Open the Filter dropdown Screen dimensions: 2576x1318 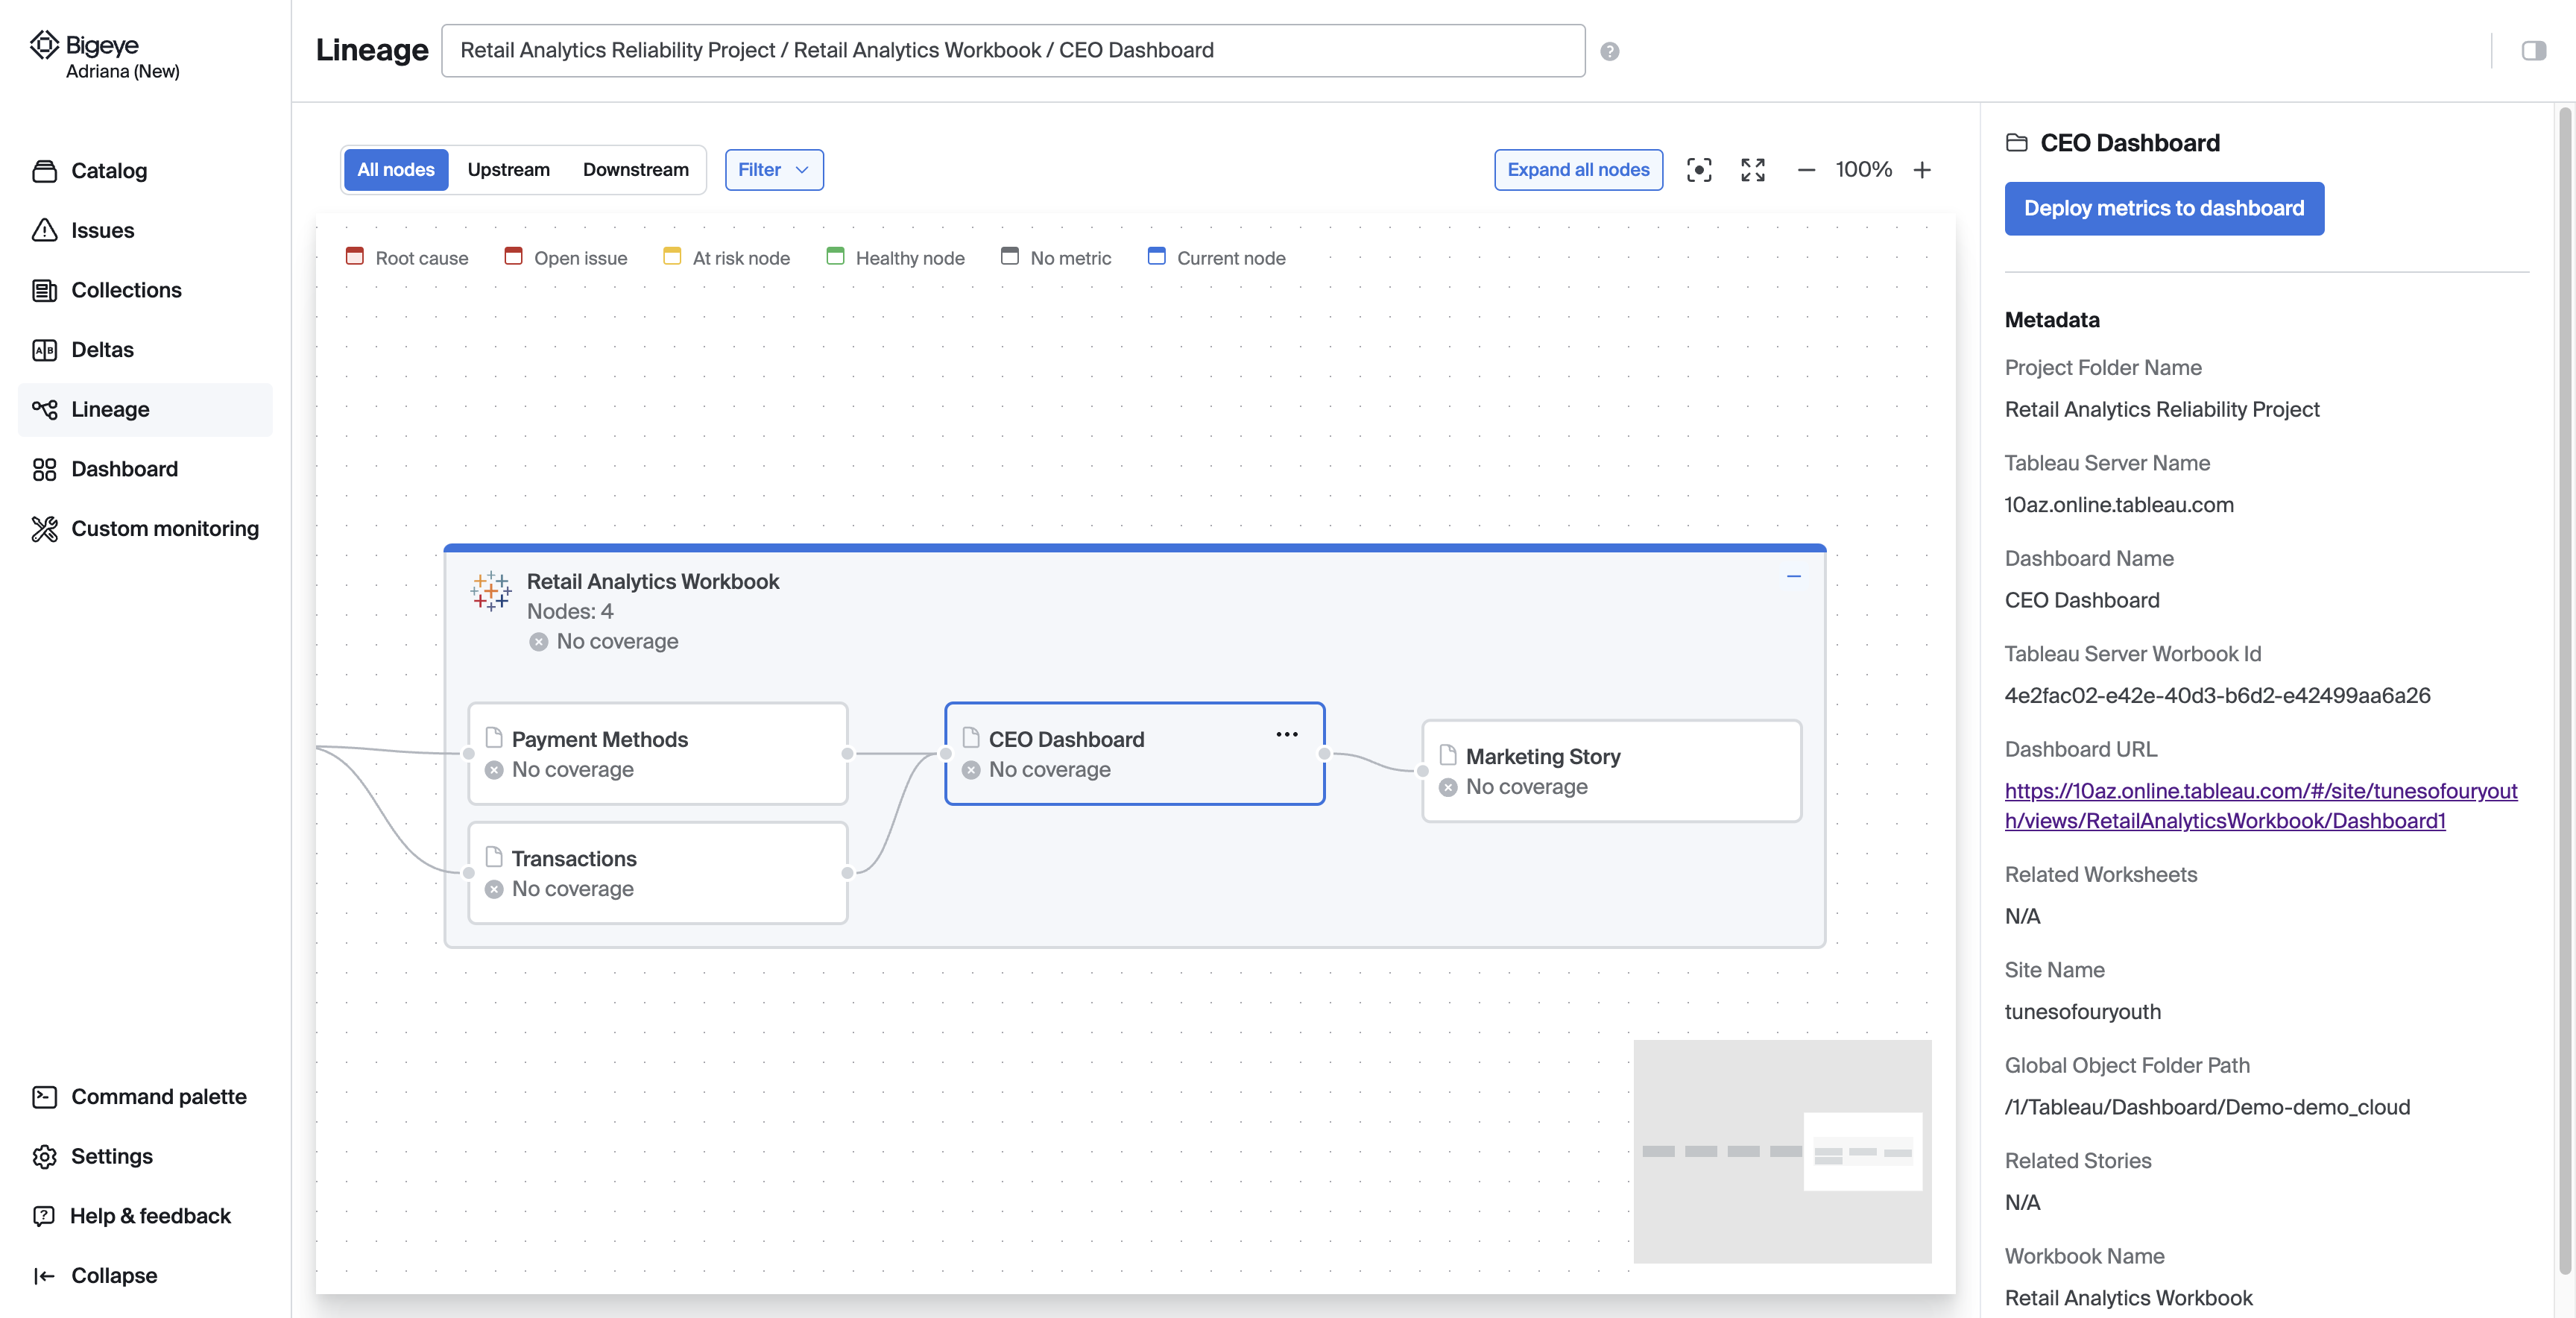pos(773,170)
